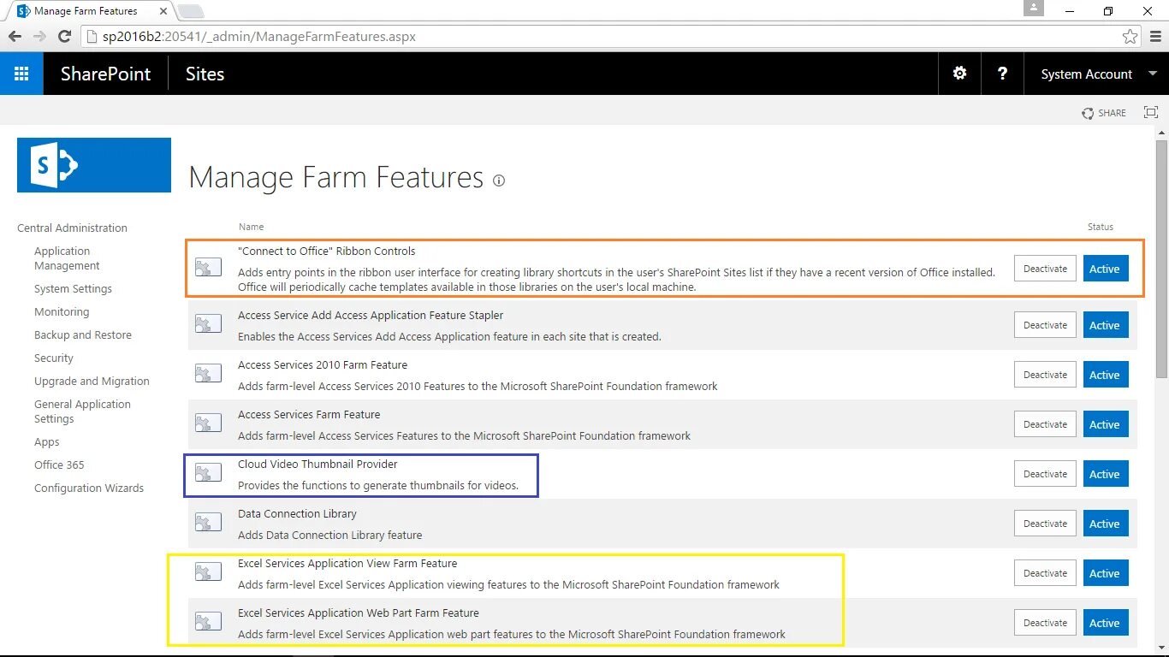Open Office 365 in sidebar
The height and width of the screenshot is (657, 1169).
pos(59,465)
